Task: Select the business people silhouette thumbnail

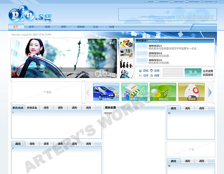Action: (126, 64)
